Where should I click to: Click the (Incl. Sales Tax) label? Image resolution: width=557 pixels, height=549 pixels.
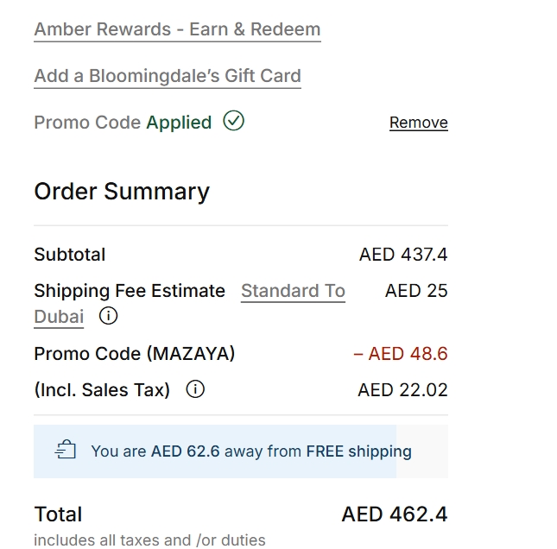pos(102,390)
